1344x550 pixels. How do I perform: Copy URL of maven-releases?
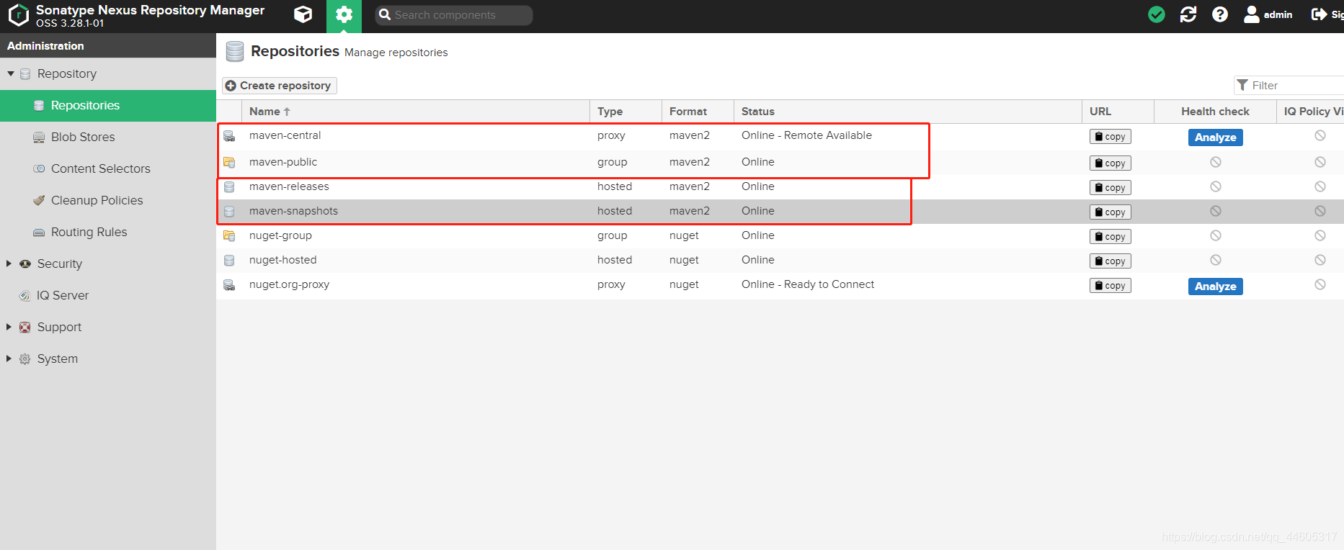[x=1110, y=188]
